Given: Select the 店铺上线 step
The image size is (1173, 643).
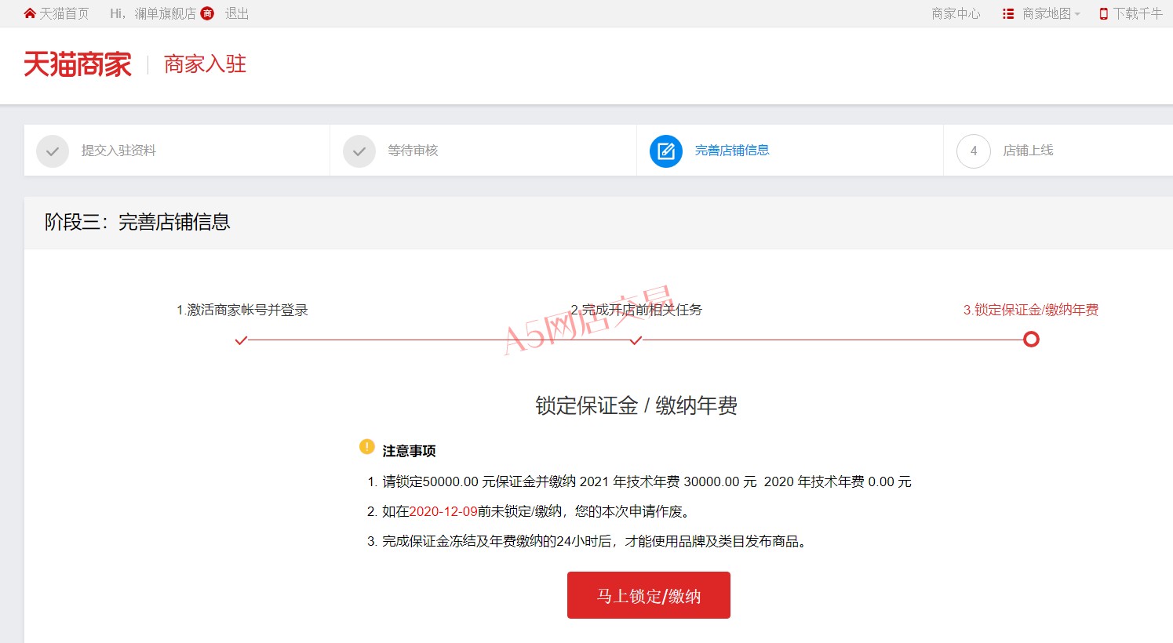Looking at the screenshot, I should 1028,151.
